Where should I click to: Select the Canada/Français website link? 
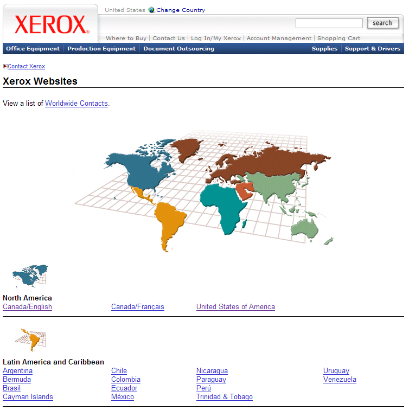click(x=138, y=307)
